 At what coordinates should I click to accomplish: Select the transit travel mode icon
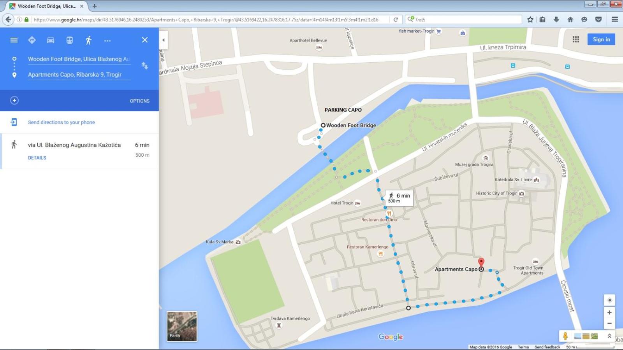point(70,40)
